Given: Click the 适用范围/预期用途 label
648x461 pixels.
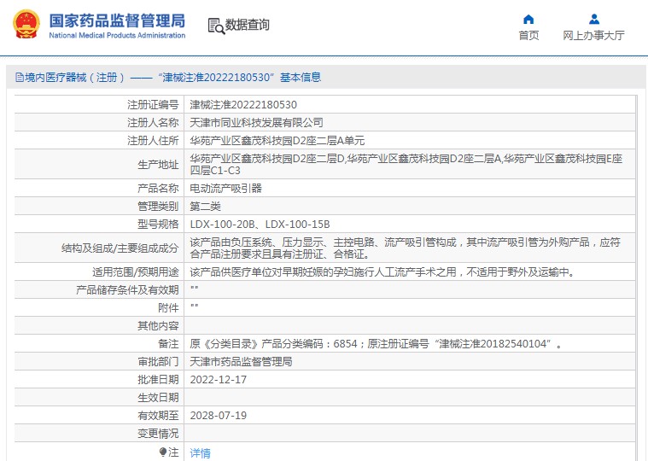Looking at the screenshot, I should (x=135, y=272).
